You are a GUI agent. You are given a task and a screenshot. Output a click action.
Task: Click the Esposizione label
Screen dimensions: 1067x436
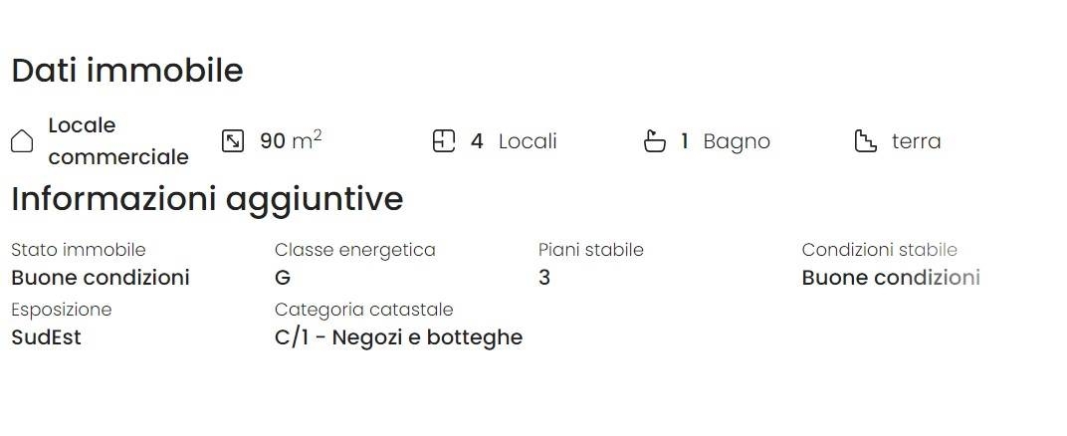(x=62, y=310)
